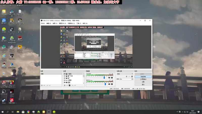Click sources list scrollbar down arrow

(84, 83)
